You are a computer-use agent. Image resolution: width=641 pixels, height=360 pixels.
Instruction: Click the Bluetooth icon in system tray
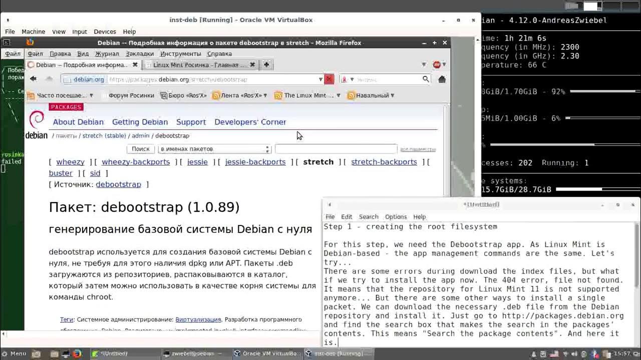tap(595, 353)
